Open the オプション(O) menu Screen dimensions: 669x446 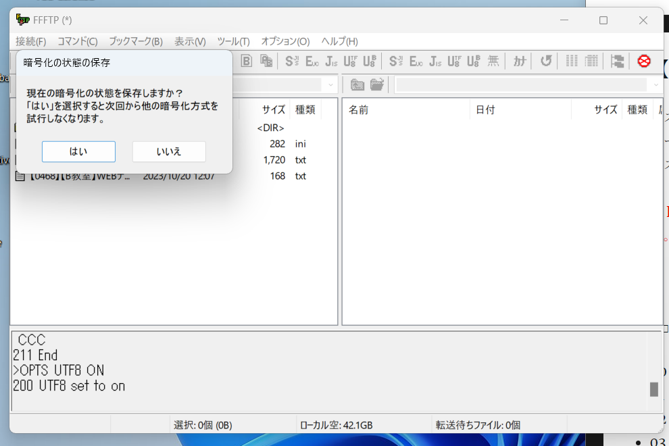tap(285, 41)
